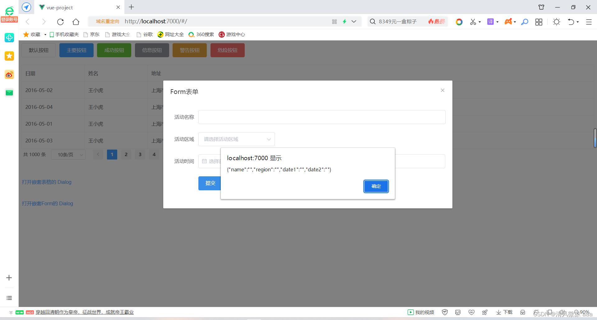Go to pagination page 4
The height and width of the screenshot is (320, 597).
154,155
